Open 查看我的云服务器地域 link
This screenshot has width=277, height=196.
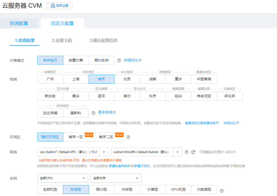[202, 123]
